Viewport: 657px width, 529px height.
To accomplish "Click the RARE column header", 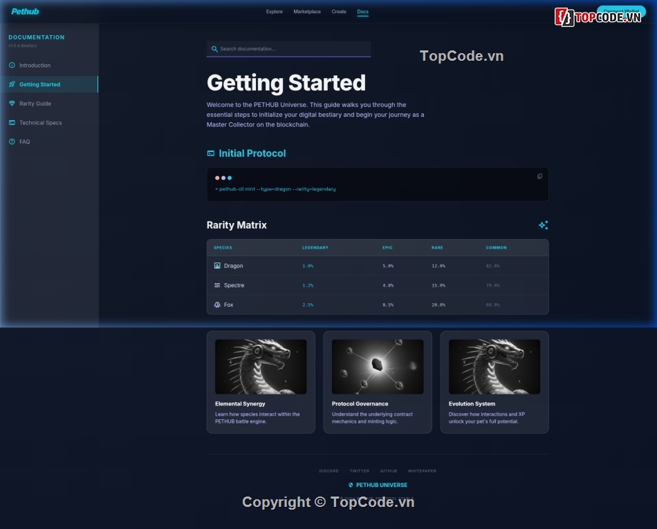I will pyautogui.click(x=437, y=248).
